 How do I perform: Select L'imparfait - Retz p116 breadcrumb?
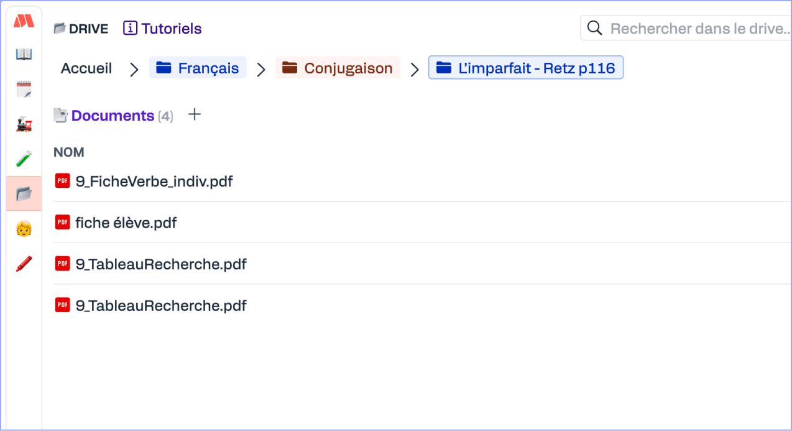(526, 68)
